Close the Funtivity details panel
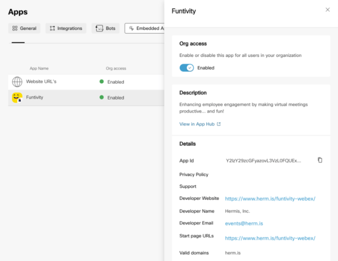338x261 pixels. point(327,10)
